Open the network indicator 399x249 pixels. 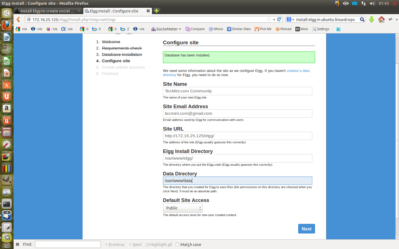[363, 3]
